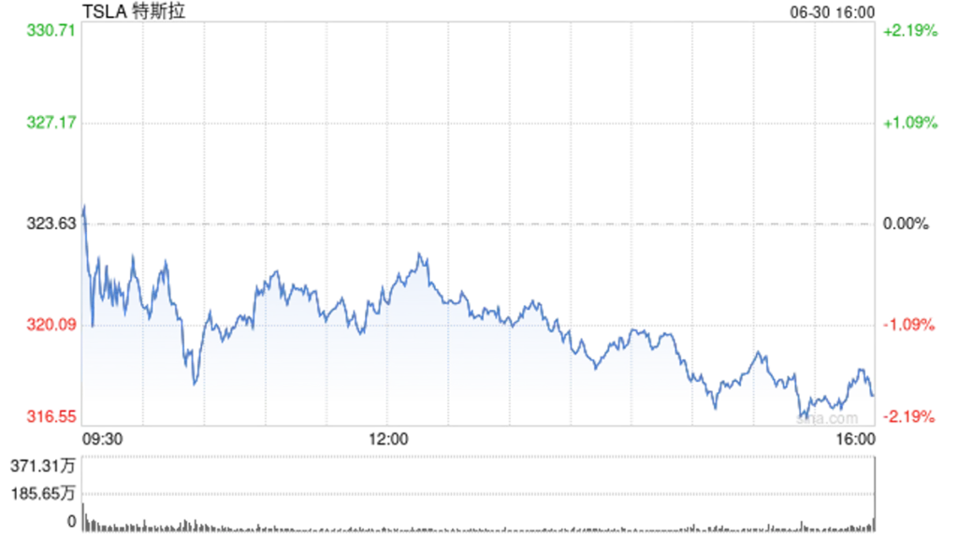
Task: Click the first time label on the x-axis
Action: pos(101,432)
